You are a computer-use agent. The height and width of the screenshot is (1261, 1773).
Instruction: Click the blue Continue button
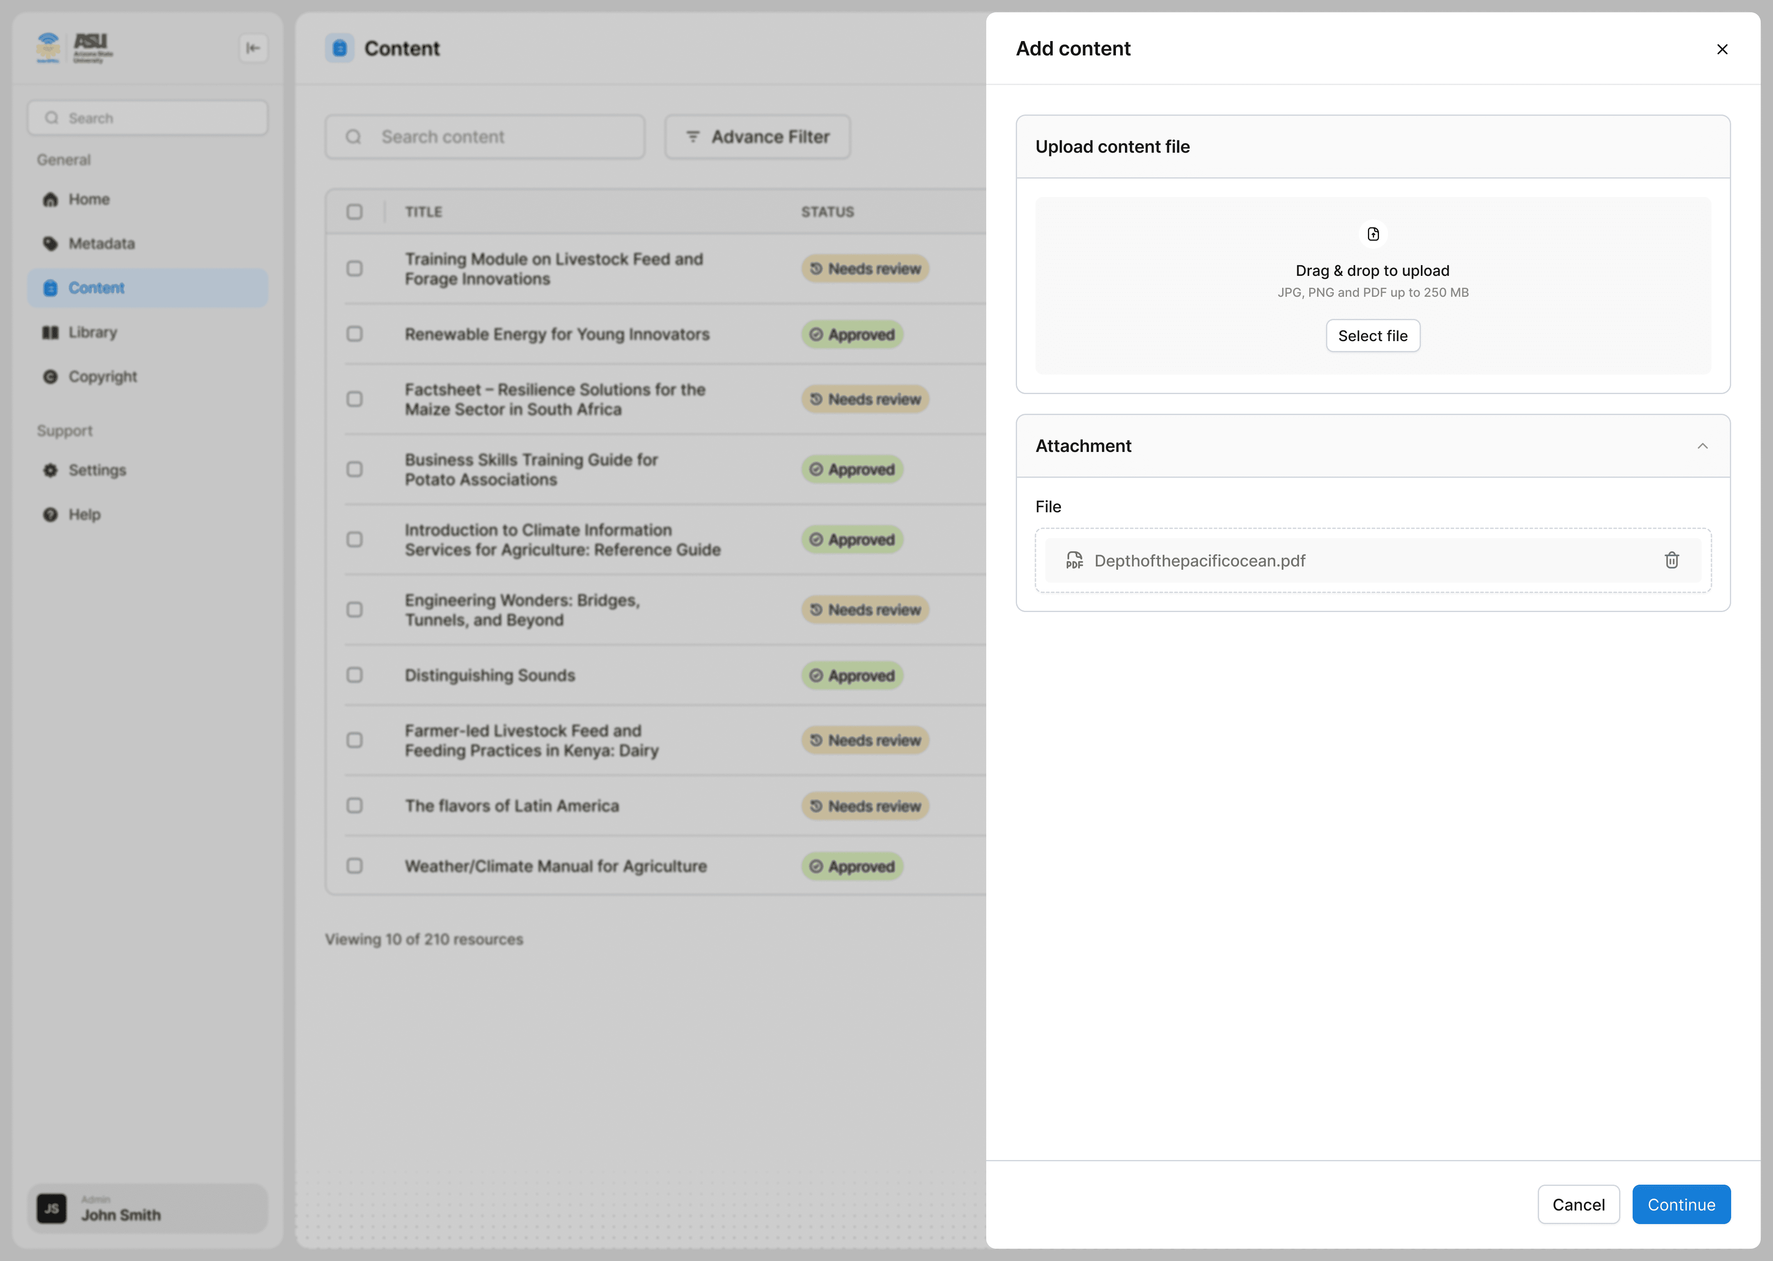1681,1204
